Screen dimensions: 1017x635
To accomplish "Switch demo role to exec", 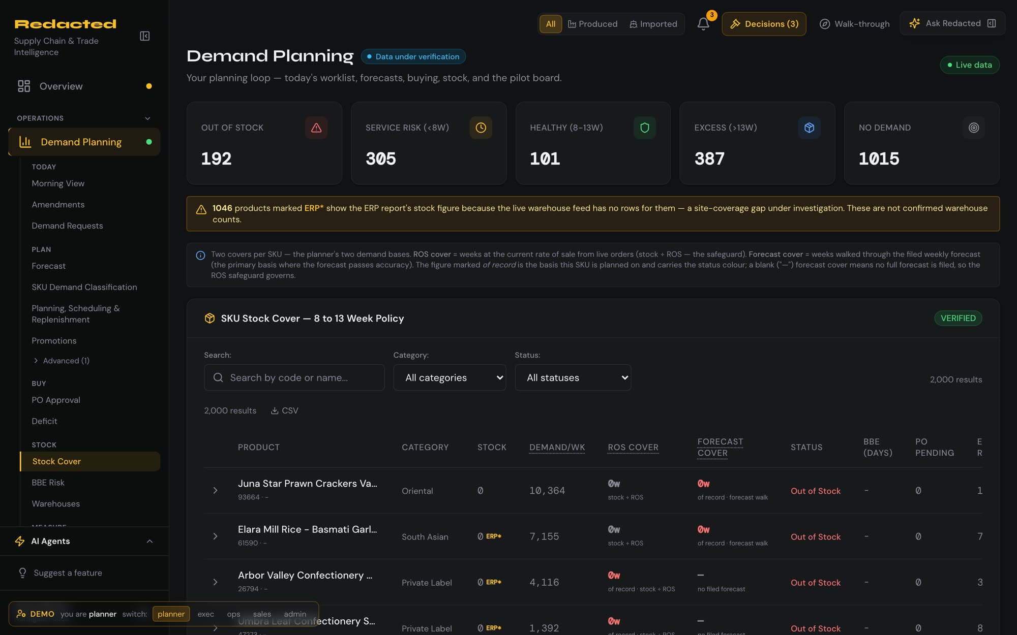I will point(205,614).
